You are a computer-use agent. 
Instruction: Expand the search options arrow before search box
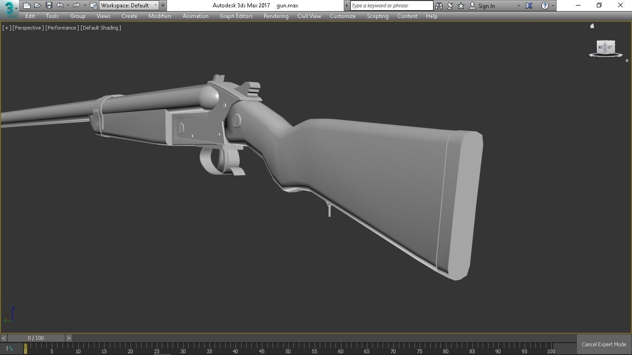click(347, 6)
